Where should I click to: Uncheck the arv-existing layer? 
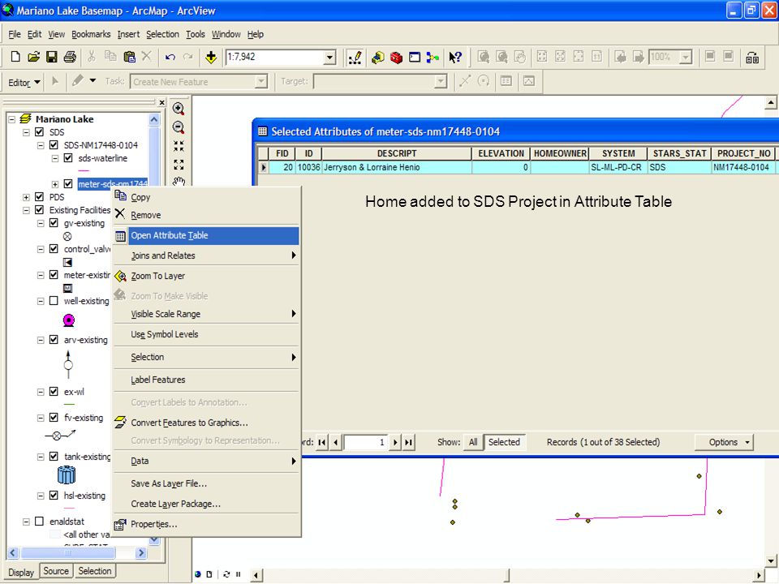[54, 340]
